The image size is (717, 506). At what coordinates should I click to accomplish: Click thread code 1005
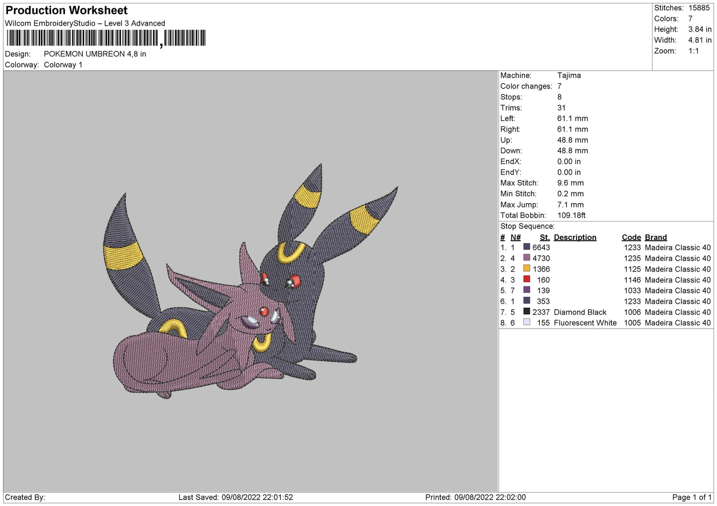[x=632, y=323]
